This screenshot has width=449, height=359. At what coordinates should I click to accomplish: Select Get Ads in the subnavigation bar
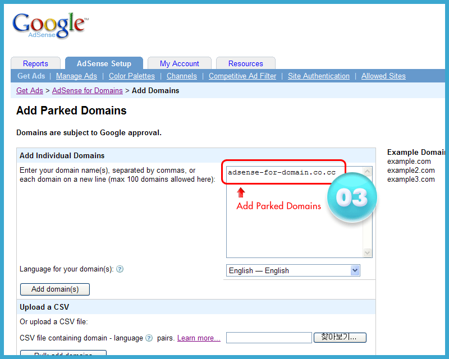coord(31,76)
